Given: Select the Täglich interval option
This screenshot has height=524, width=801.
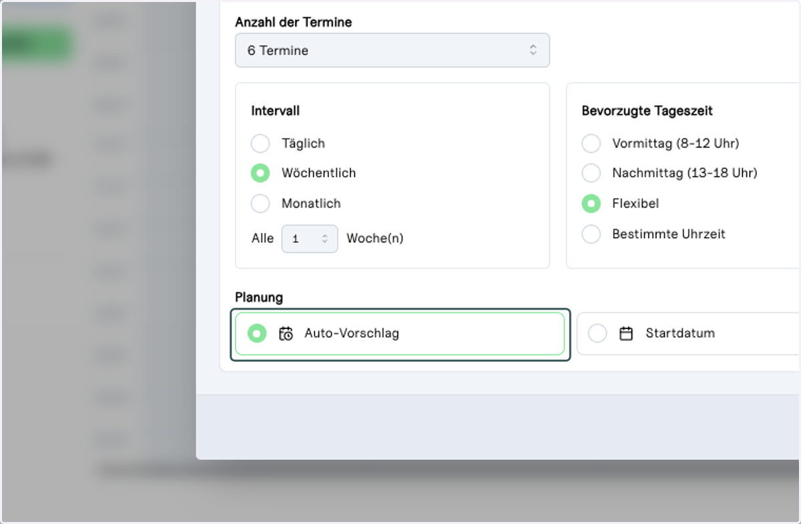Looking at the screenshot, I should pos(260,144).
